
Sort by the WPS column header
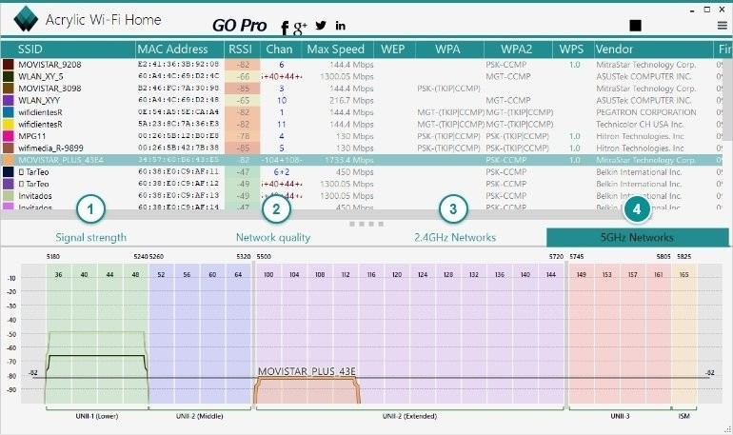click(x=573, y=49)
